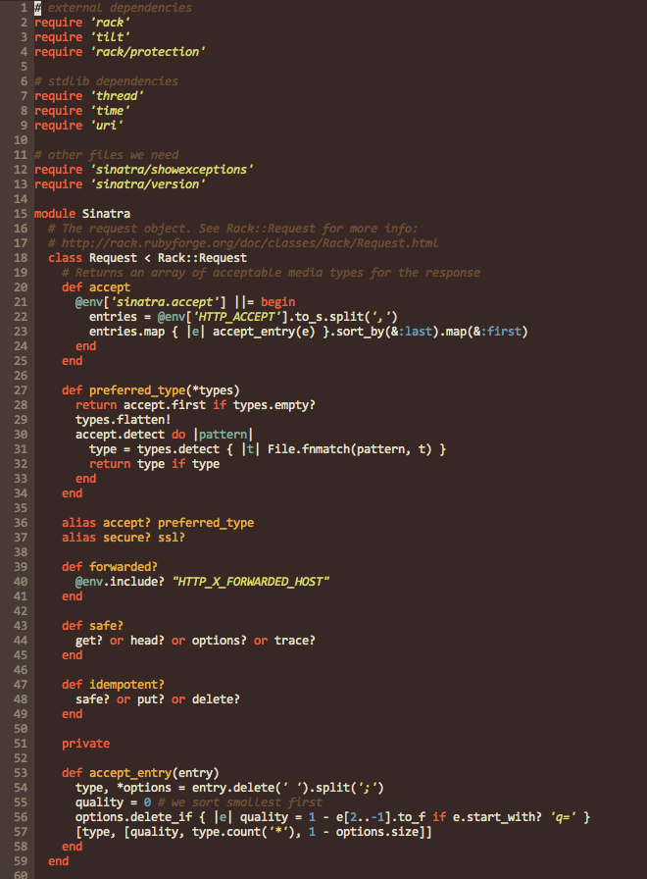Click the block parameter 'pattern' on line 30
The image size is (647, 879).
tap(223, 435)
